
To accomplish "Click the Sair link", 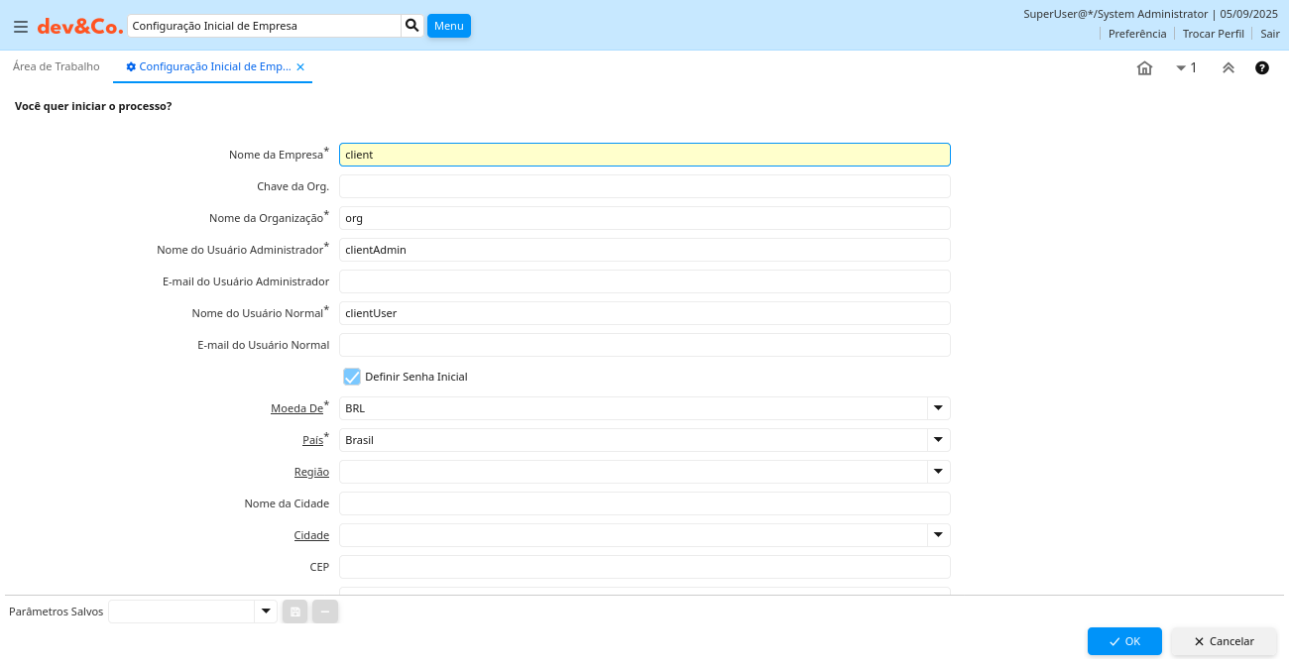I will pyautogui.click(x=1269, y=34).
